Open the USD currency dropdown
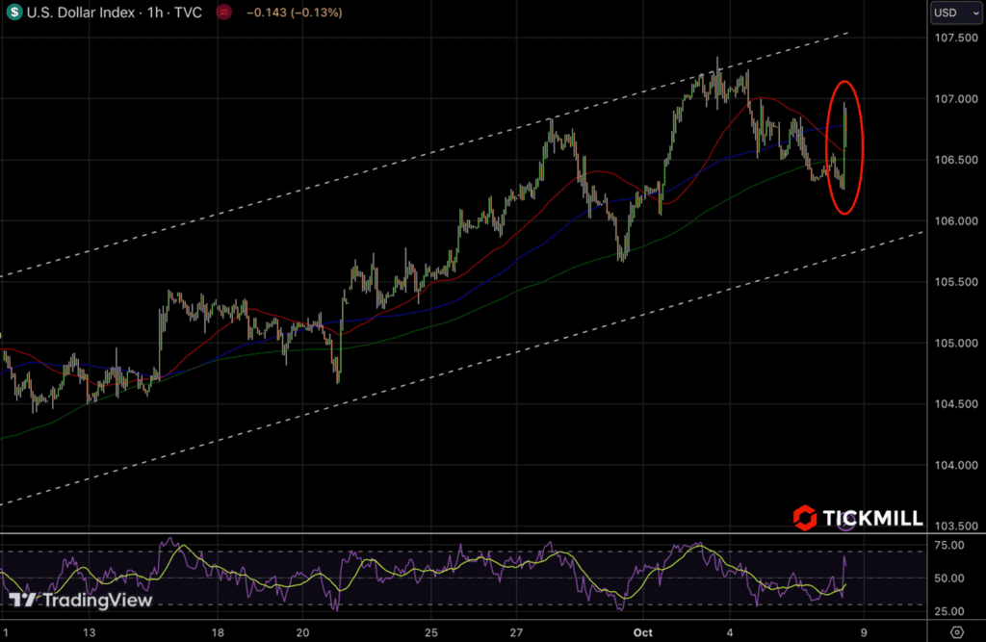986x642 pixels. 953,13
